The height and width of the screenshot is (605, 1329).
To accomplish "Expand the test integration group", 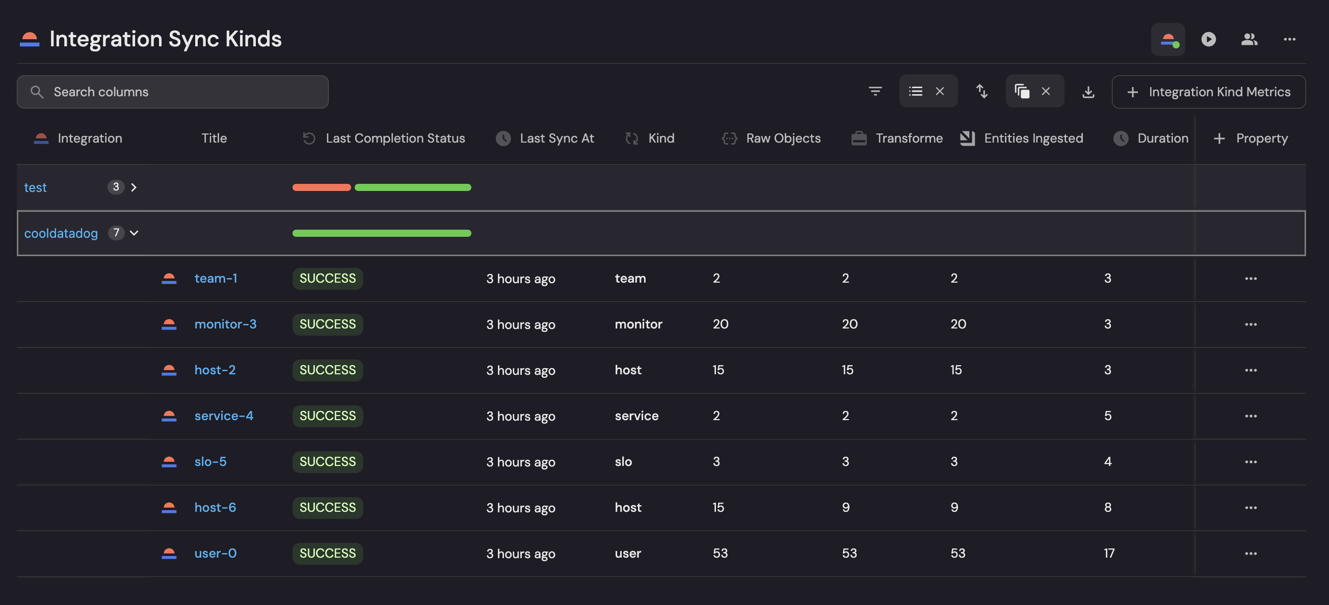I will pyautogui.click(x=134, y=187).
